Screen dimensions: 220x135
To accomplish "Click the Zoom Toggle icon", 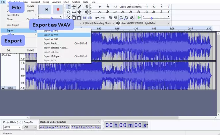I will tap(132, 18).
